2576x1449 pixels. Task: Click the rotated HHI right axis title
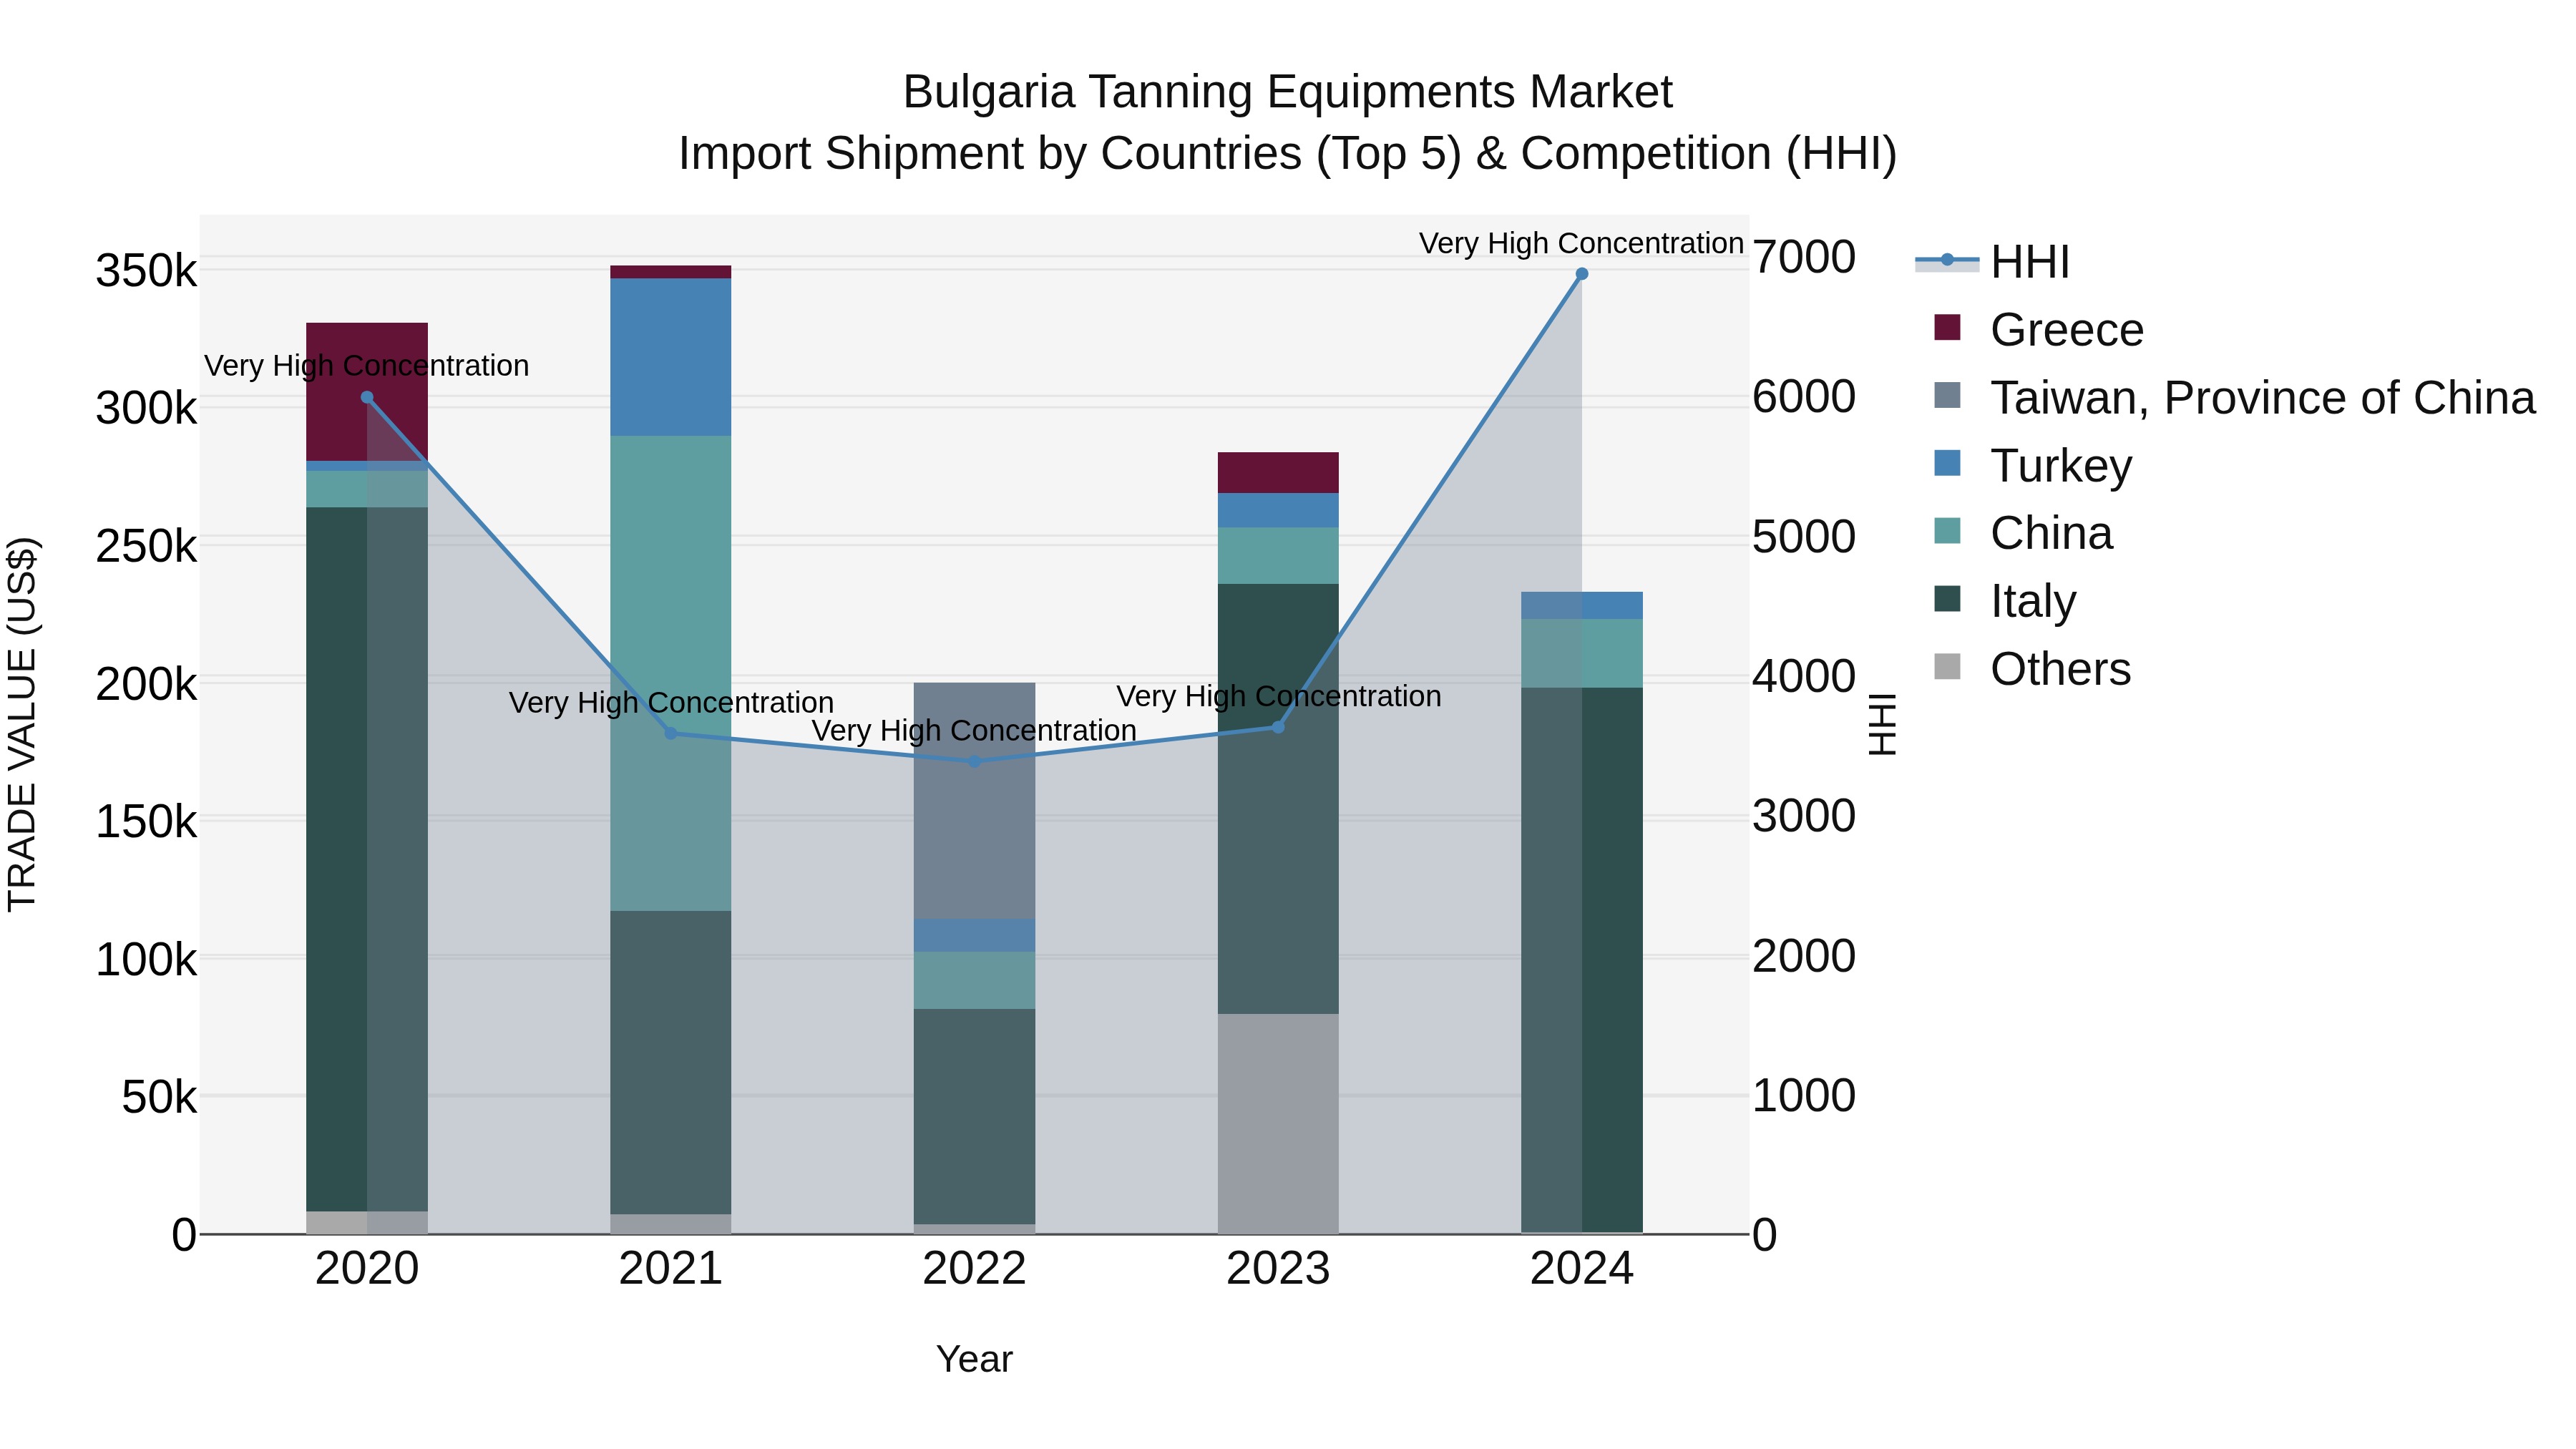1882,725
